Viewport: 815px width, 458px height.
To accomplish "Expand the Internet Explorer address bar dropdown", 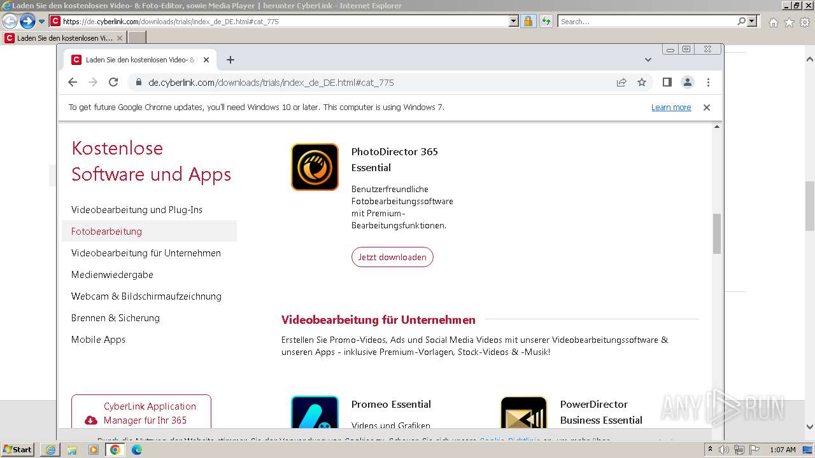I will (514, 22).
